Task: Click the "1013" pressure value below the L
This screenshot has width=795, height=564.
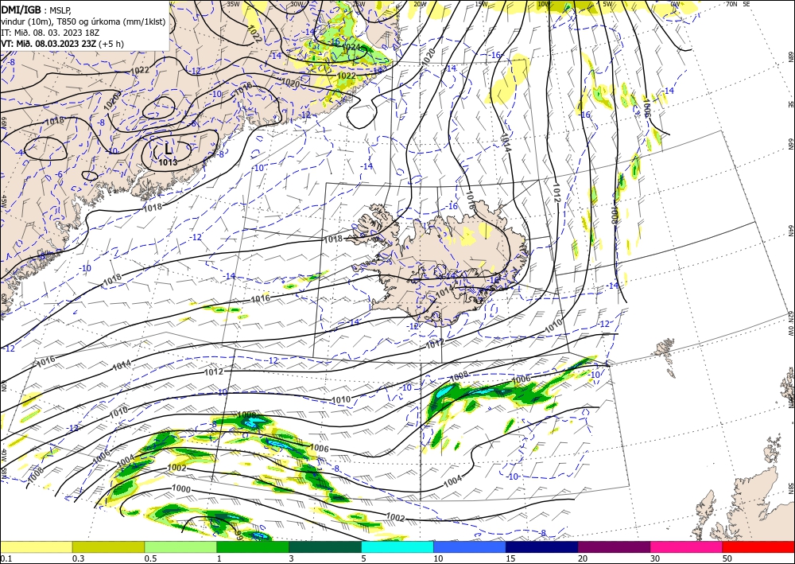Action: click(168, 162)
